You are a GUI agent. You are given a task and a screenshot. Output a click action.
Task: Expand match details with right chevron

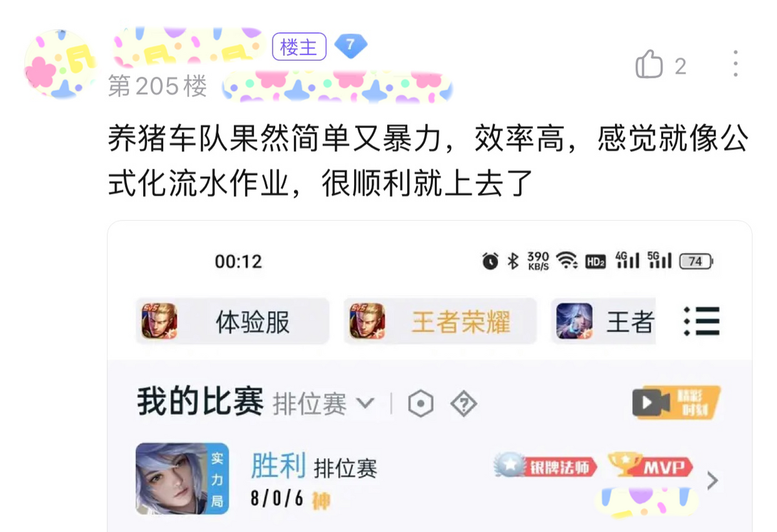point(712,480)
